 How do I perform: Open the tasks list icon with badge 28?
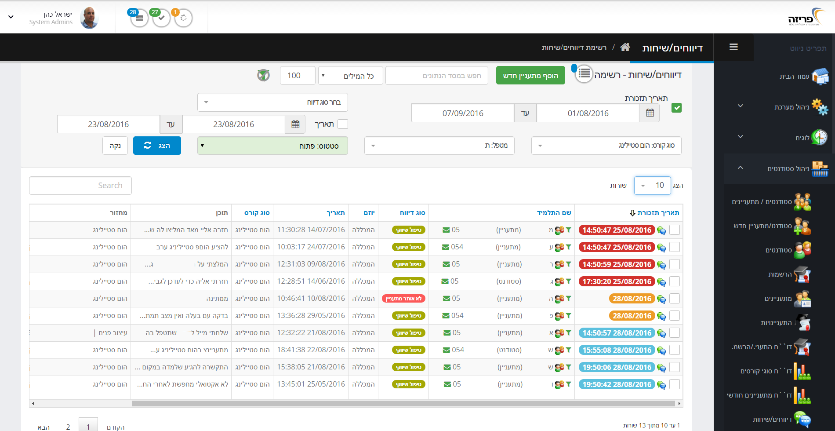tap(139, 18)
